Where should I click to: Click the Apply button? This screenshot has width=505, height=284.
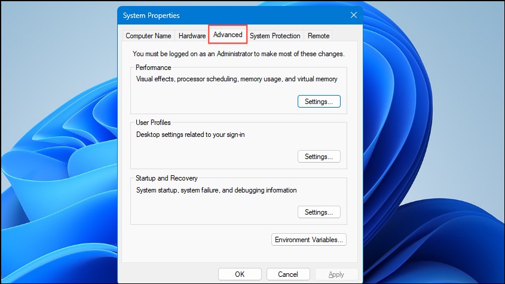coord(336,274)
